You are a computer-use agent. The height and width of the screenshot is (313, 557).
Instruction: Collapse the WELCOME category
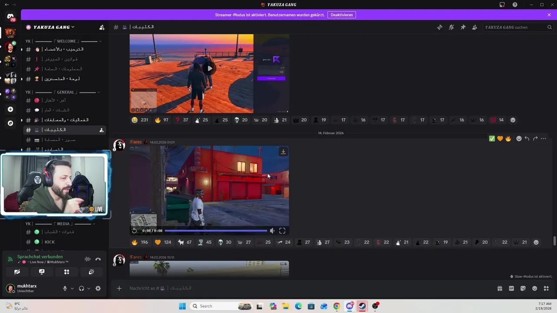pos(63,41)
